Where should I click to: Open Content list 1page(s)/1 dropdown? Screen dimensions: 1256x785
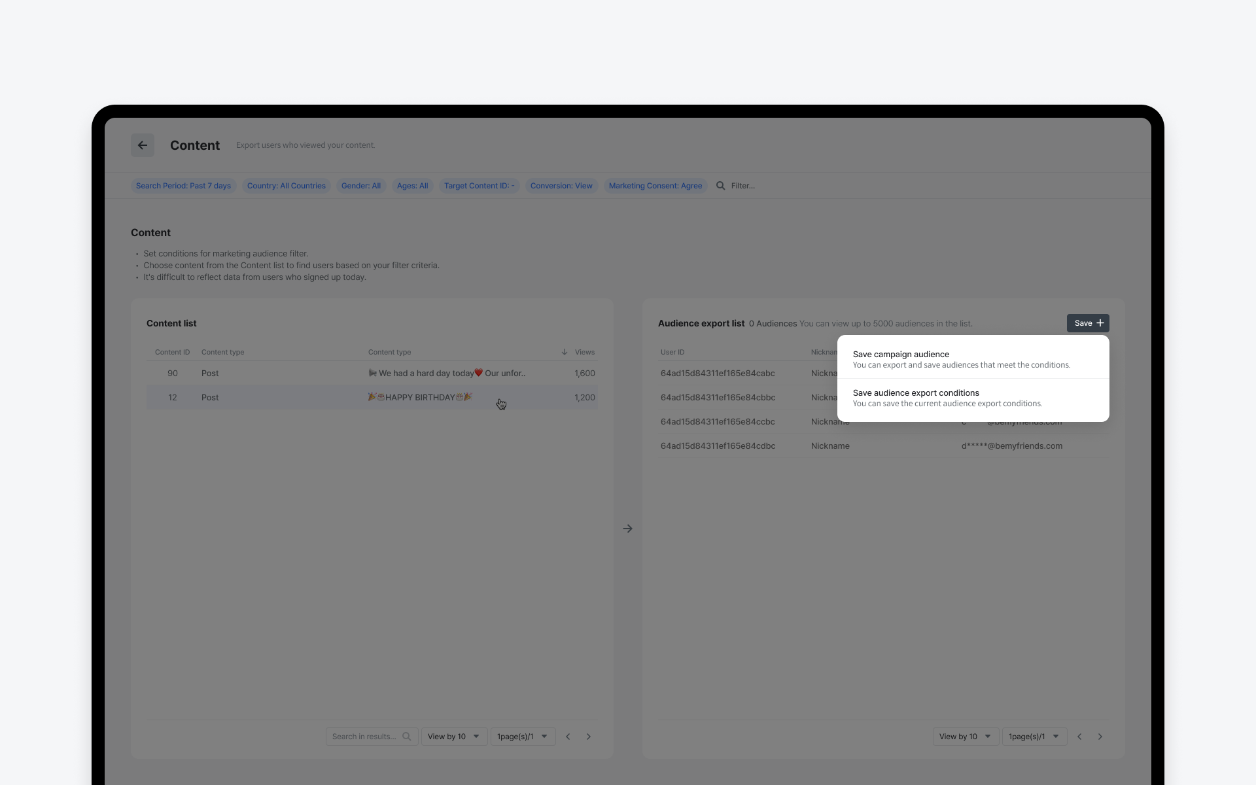click(x=523, y=737)
